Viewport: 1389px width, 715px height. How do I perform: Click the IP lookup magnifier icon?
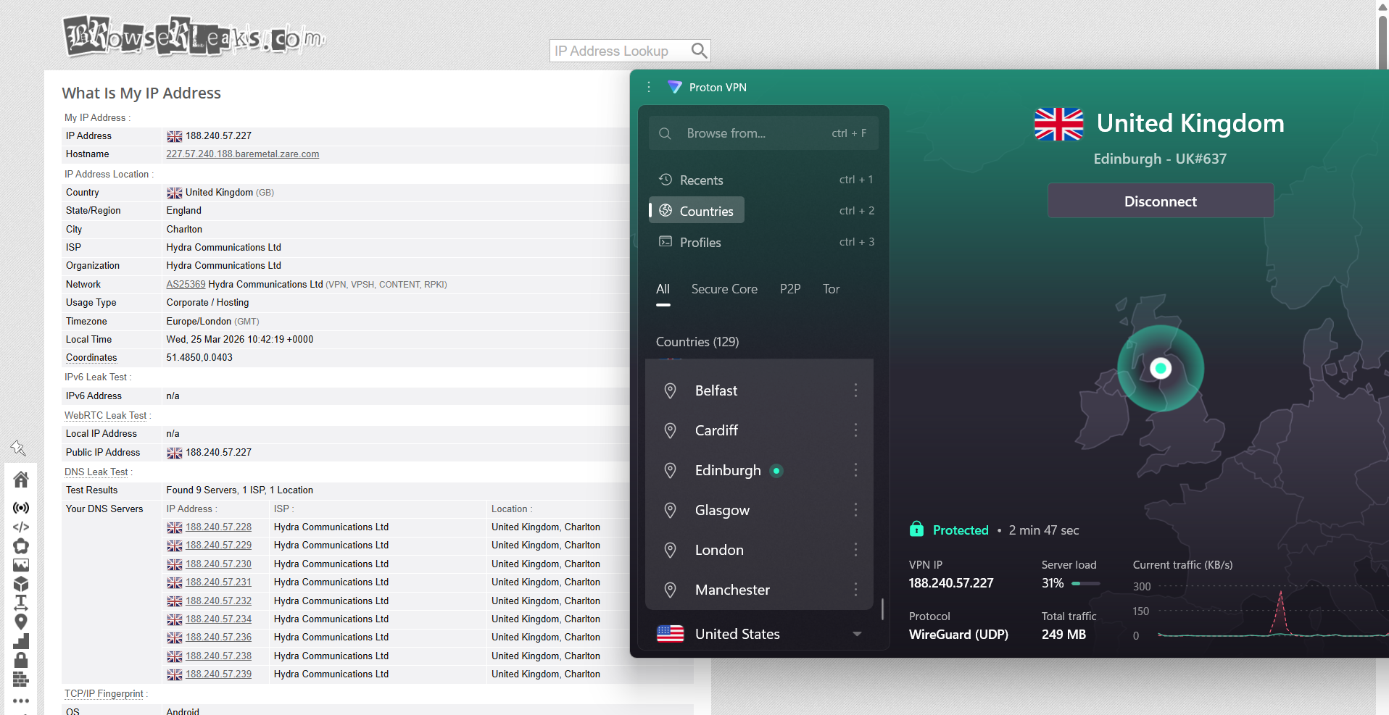pyautogui.click(x=699, y=51)
